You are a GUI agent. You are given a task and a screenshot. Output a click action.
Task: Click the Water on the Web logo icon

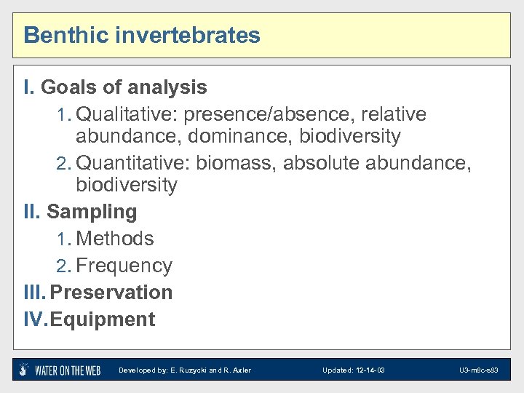(x=24, y=370)
